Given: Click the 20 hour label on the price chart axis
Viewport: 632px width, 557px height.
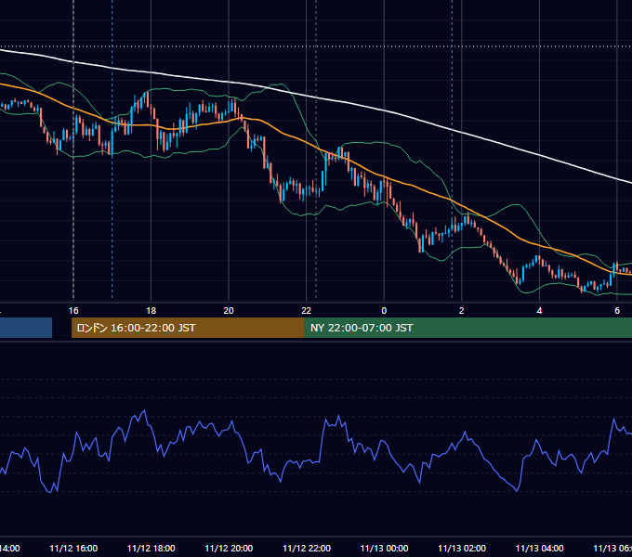Looking at the screenshot, I should (x=229, y=311).
